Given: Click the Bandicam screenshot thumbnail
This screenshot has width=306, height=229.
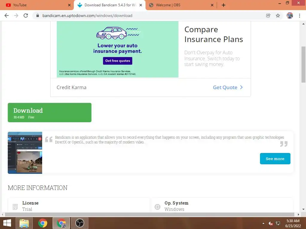Looking at the screenshot, I should [x=25, y=153].
